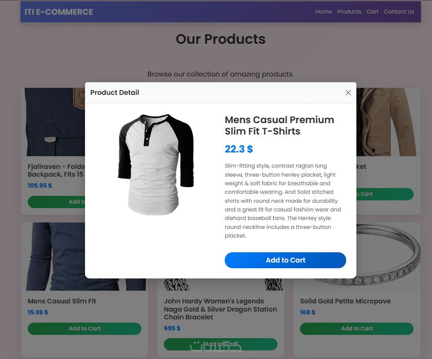This screenshot has width=432, height=359.
Task: Close the Product Detail modal
Action: 348,93
